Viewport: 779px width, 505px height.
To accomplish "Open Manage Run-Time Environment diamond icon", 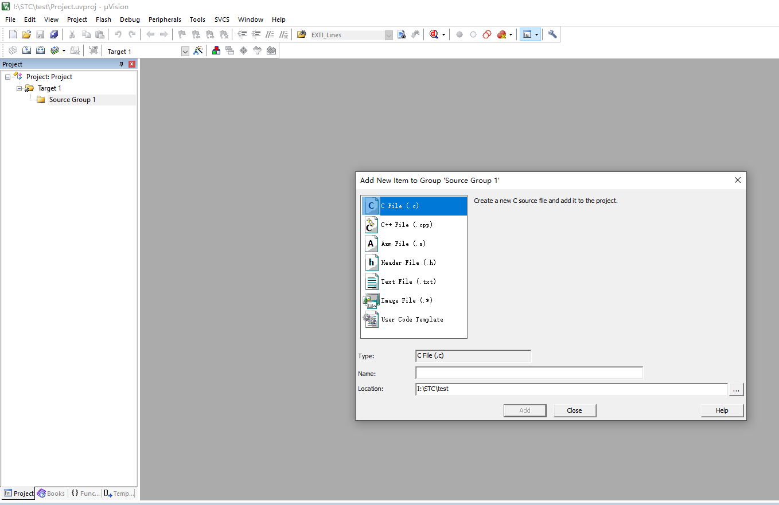I will pyautogui.click(x=244, y=50).
